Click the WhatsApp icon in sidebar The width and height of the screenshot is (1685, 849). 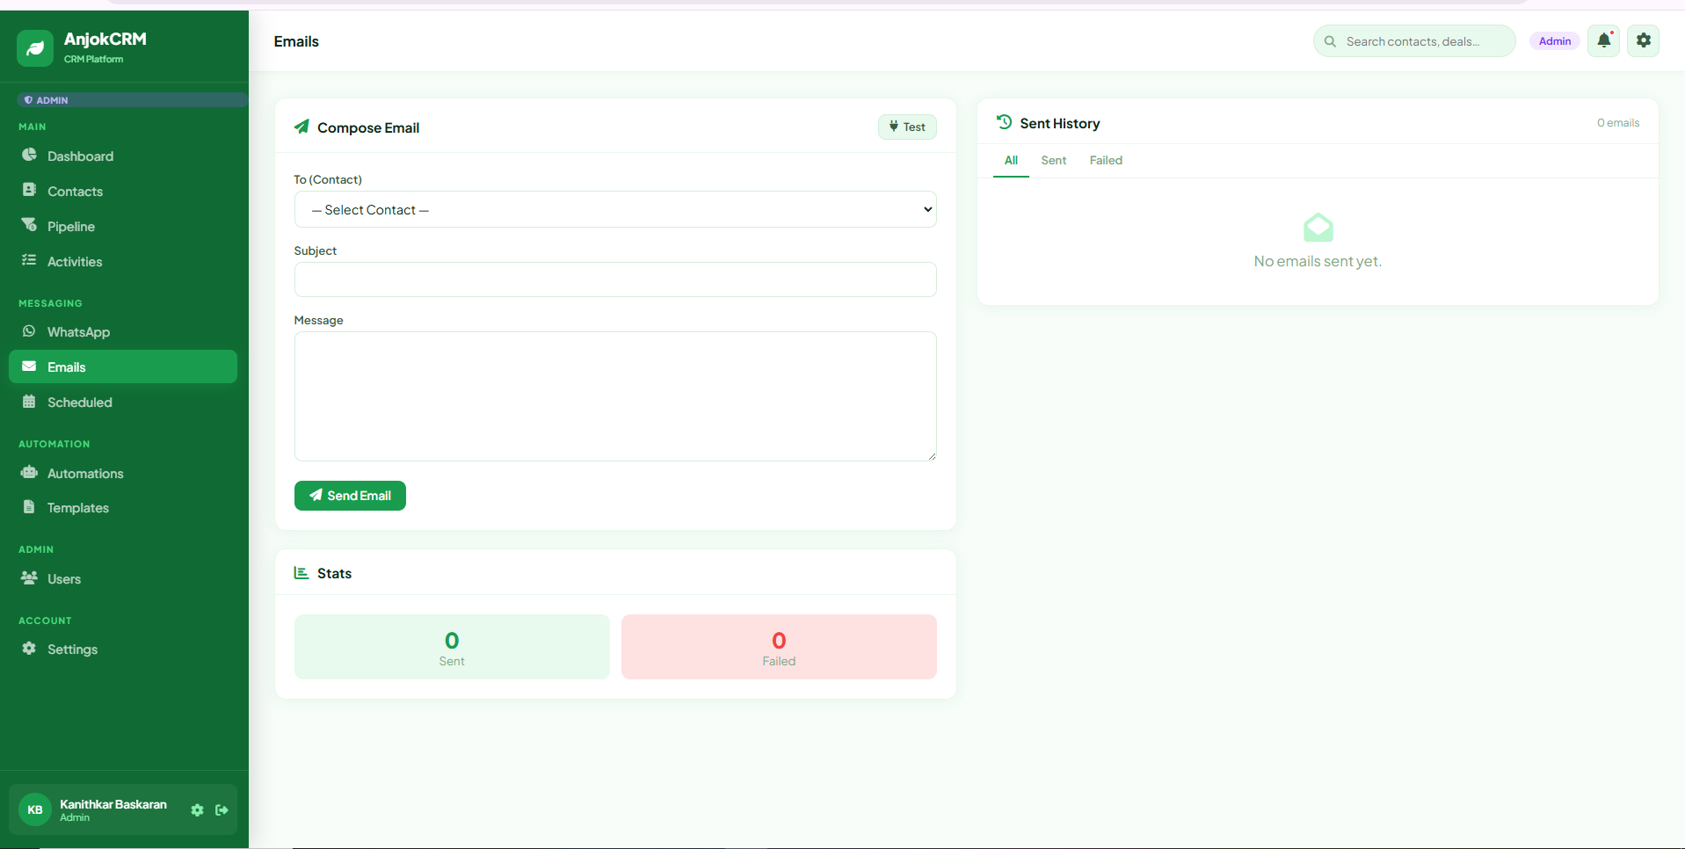(29, 331)
